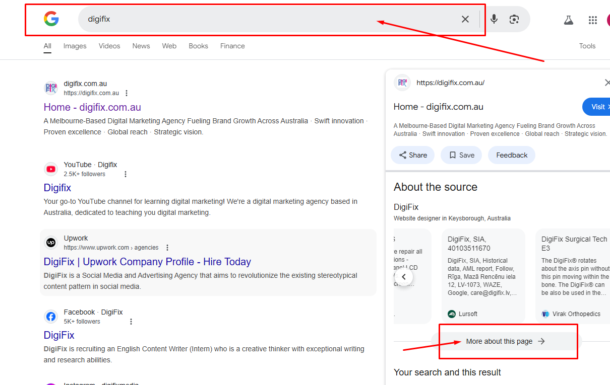Viewport: 610px width, 385px height.
Task: Open the DigiFix Surgical Tech E3 card
Action: tap(573, 276)
